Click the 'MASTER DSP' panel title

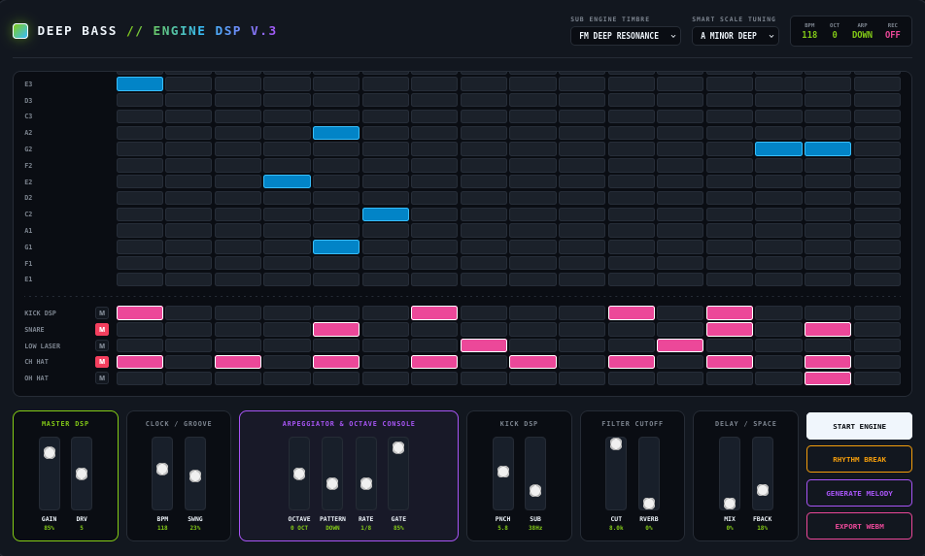pyautogui.click(x=65, y=423)
